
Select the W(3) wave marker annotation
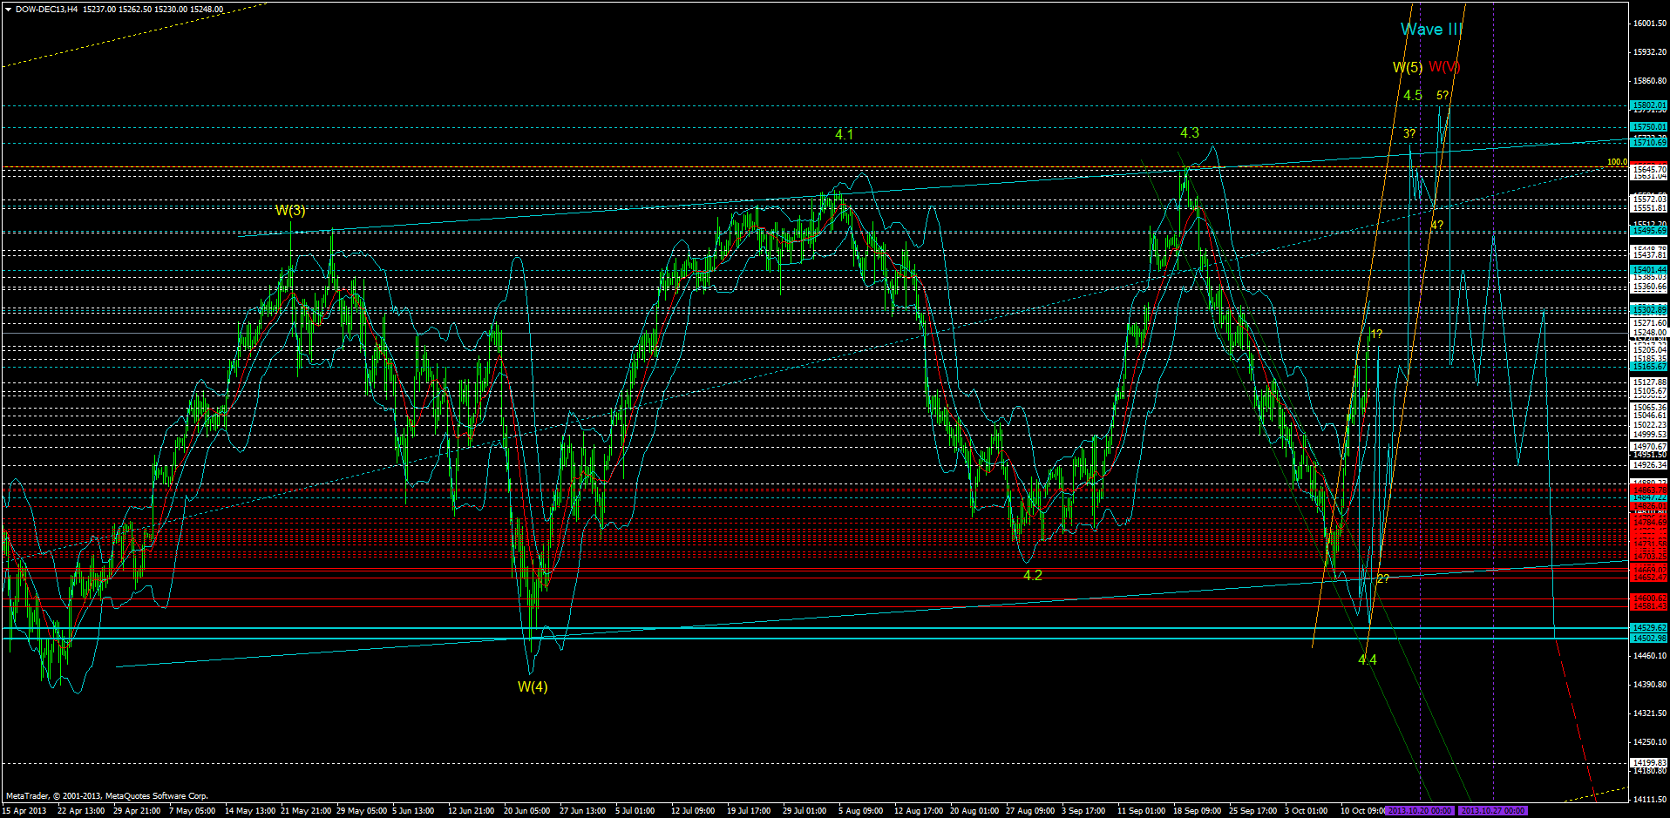coord(291,209)
